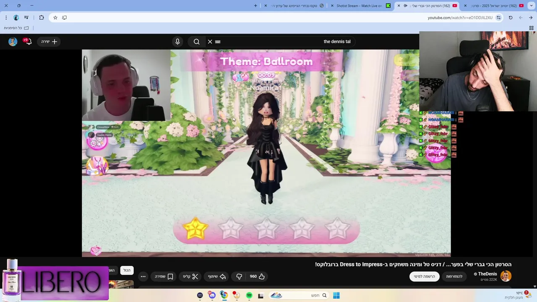The image size is (537, 302).
Task: Reload the page
Action: click(511, 18)
